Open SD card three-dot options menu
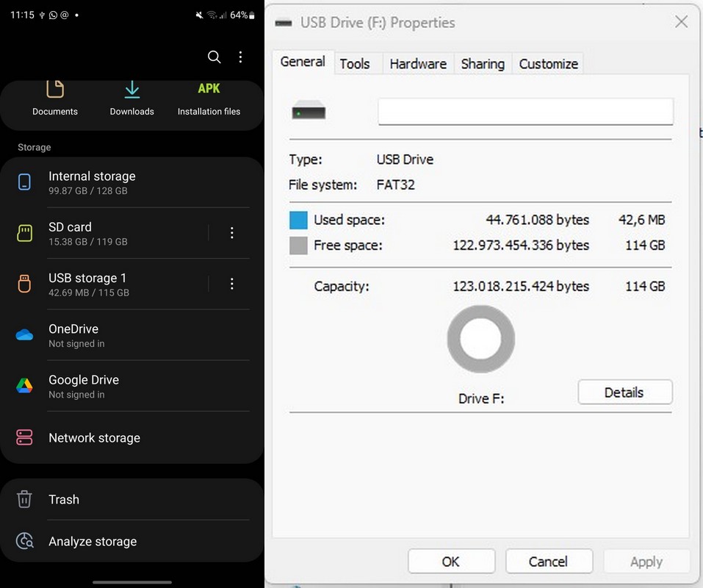Image resolution: width=703 pixels, height=588 pixels. [232, 233]
